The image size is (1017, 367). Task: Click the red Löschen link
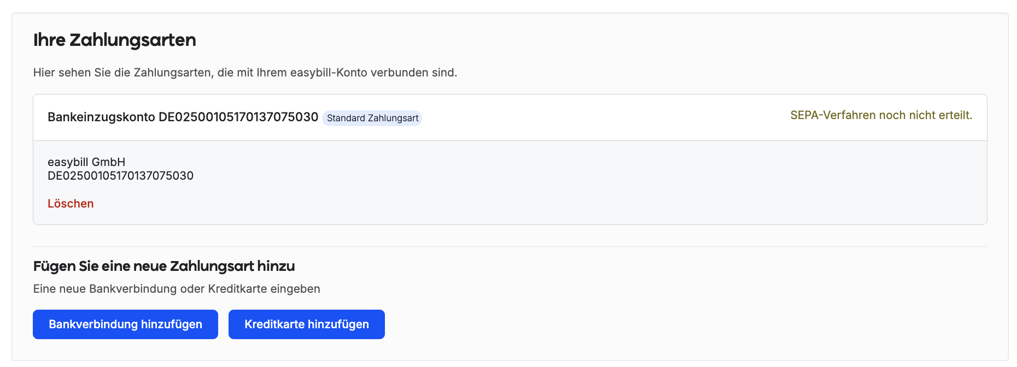tap(71, 204)
